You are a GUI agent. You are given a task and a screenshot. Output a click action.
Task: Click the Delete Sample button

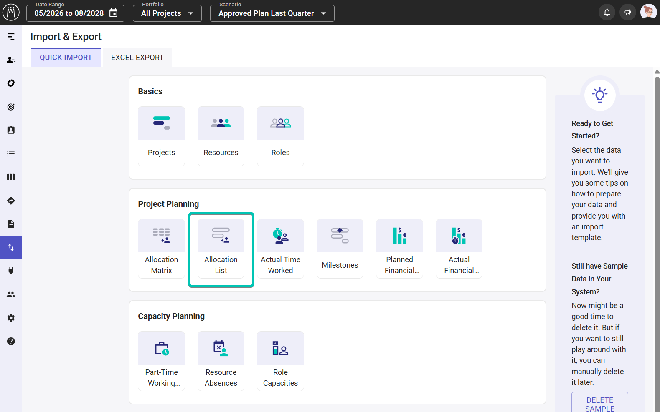tap(600, 403)
